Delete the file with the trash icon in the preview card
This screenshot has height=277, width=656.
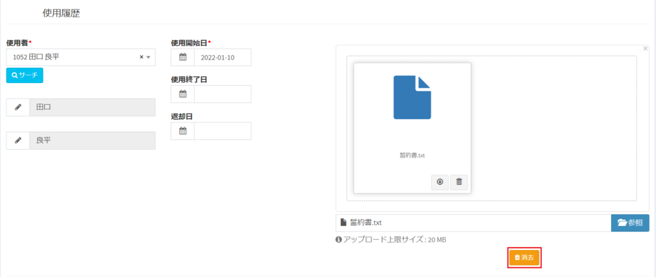(x=459, y=182)
